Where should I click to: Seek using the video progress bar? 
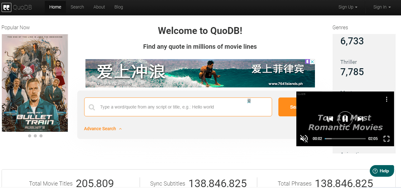pos(345,138)
